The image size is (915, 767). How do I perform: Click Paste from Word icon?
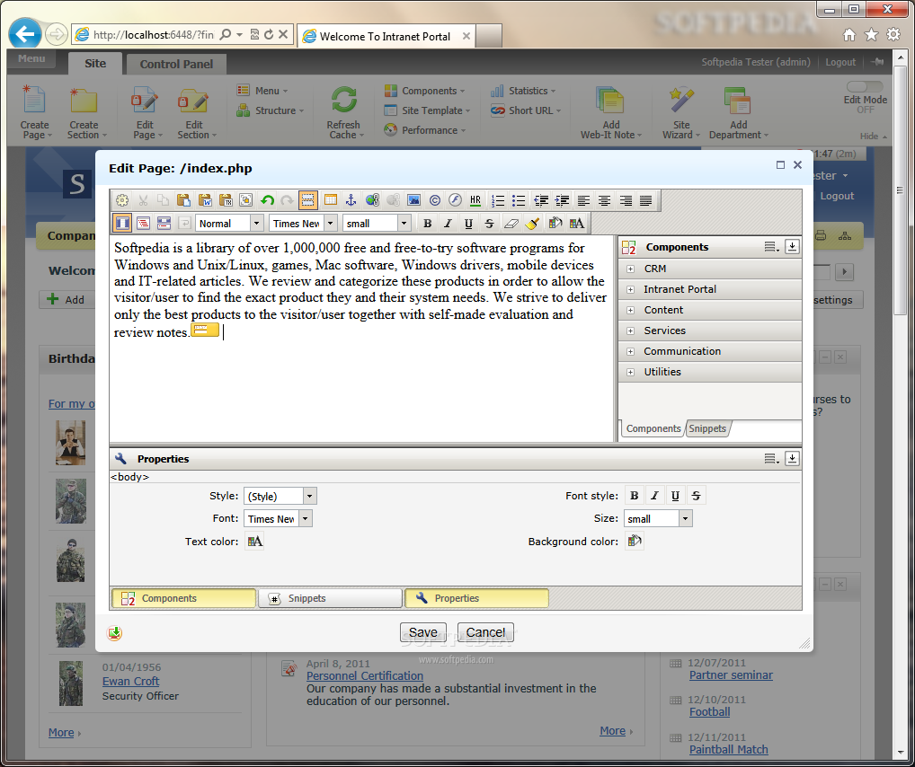(205, 200)
